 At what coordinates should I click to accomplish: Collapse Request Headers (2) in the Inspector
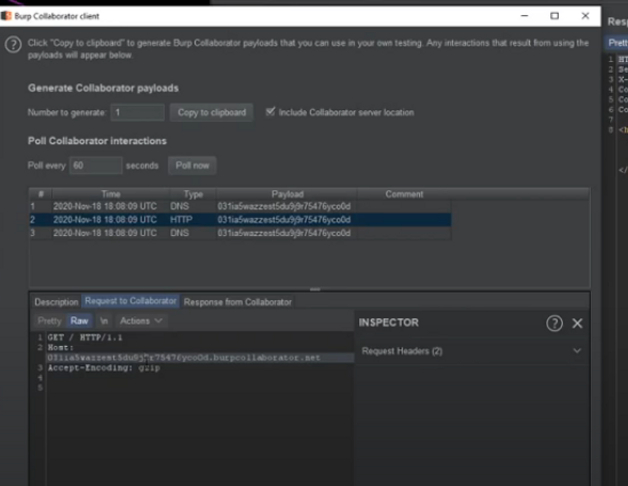pyautogui.click(x=577, y=351)
